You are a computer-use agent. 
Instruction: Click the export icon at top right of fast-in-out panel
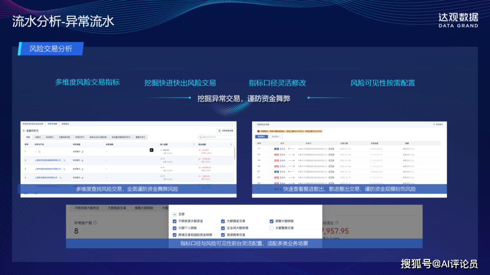point(433,124)
